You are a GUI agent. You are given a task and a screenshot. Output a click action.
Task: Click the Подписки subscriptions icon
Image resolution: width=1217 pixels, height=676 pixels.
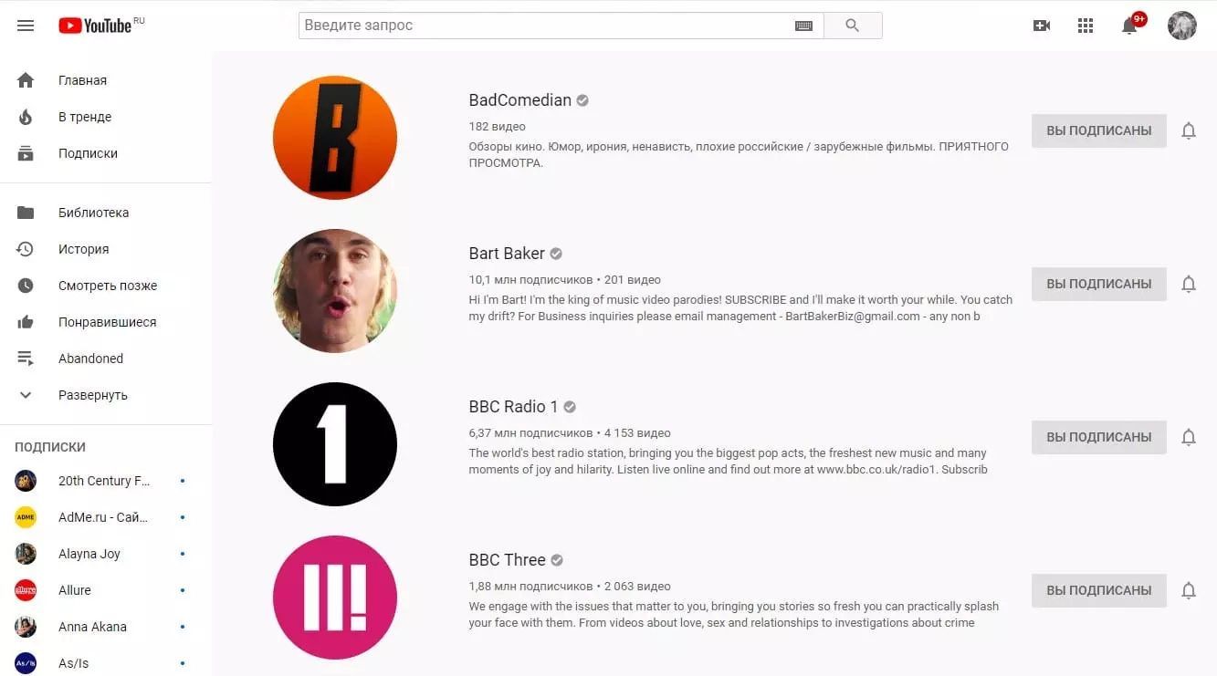point(26,153)
